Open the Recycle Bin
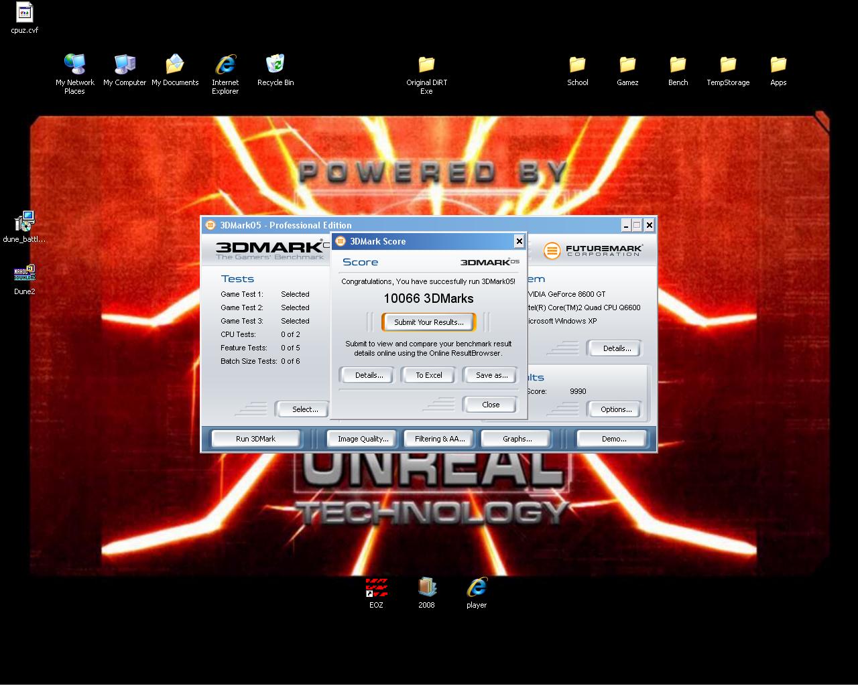The height and width of the screenshot is (686, 858). click(275, 64)
